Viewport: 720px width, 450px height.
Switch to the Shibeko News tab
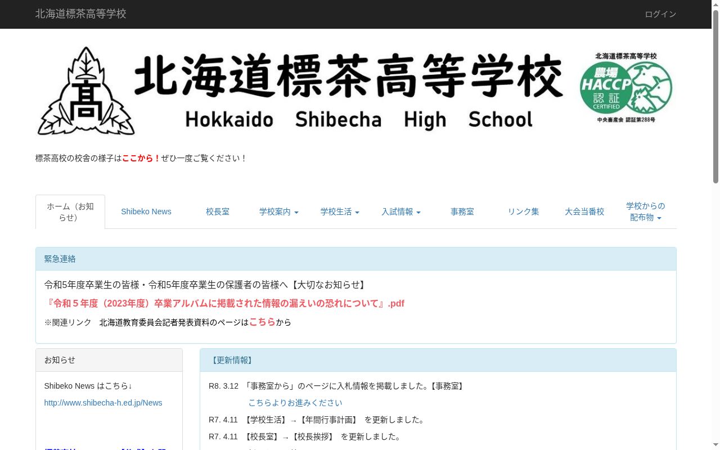146,211
